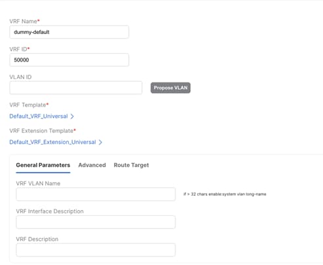
Task: Click the VRF Description label
Action: [x=37, y=239]
